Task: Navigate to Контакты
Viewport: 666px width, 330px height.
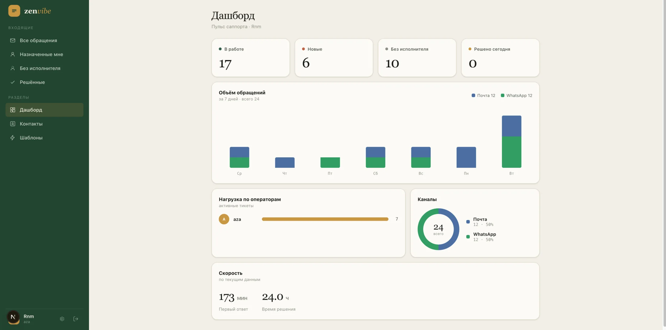Action: [45, 124]
